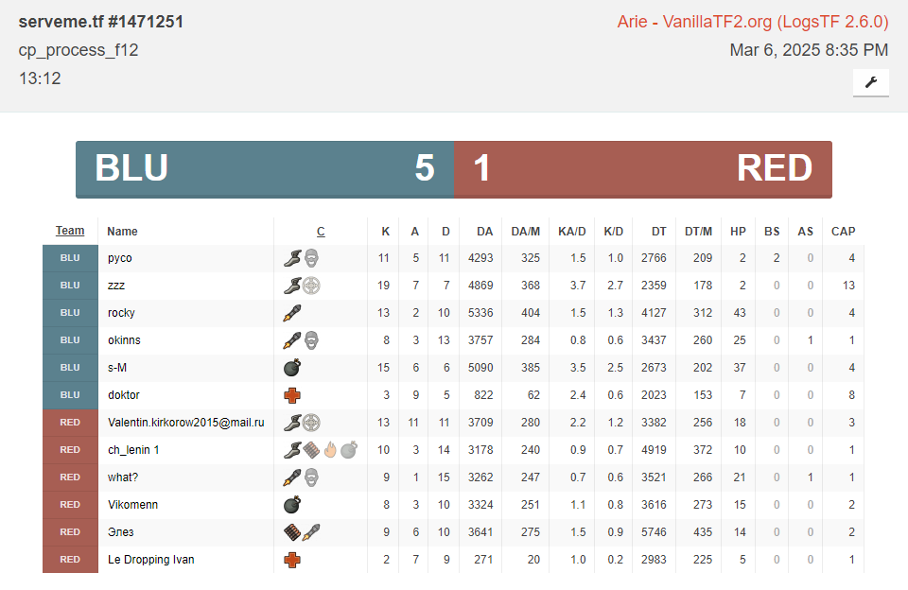The width and height of the screenshot is (908, 590).
Task: Click okinns's Spy mask class icon
Action: [x=311, y=340]
